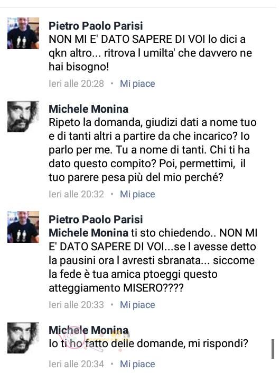This screenshot has height=381, width=280.
Task: Click comment text starting 'Ripeto la domanda'
Action: point(153,150)
